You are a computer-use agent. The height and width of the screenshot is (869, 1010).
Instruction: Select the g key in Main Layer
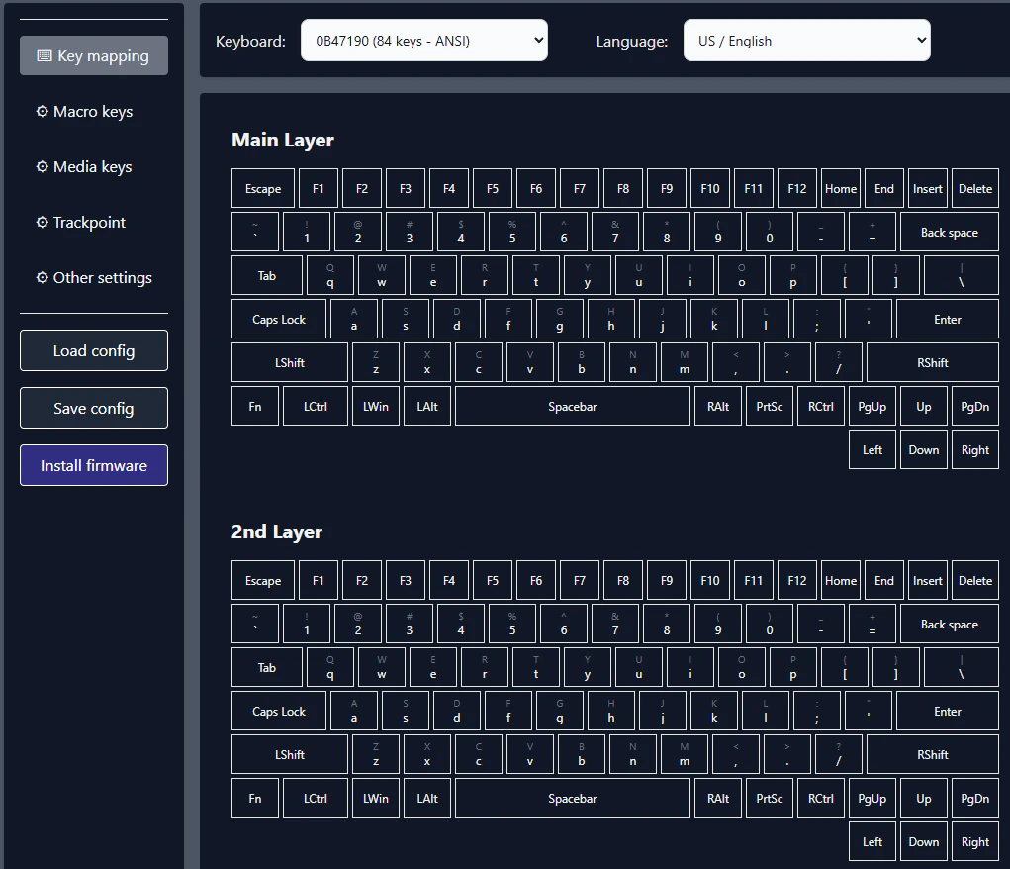pyautogui.click(x=560, y=319)
